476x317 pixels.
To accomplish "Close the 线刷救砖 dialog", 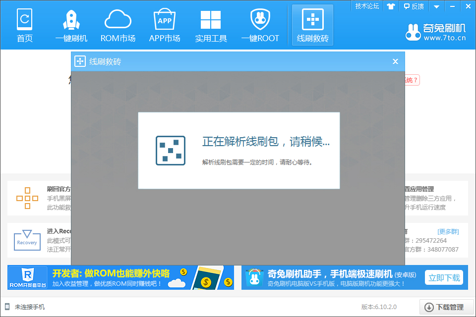I will [x=395, y=61].
